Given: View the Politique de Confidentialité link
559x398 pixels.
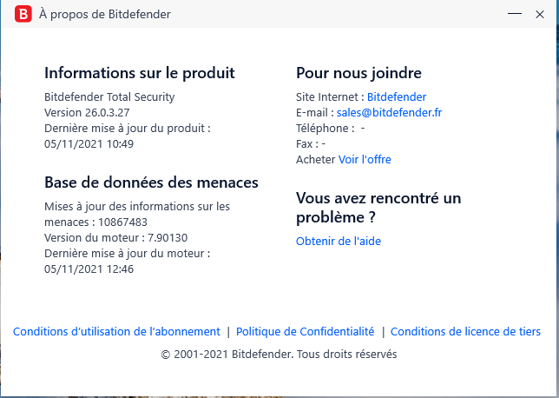Looking at the screenshot, I should point(305,331).
